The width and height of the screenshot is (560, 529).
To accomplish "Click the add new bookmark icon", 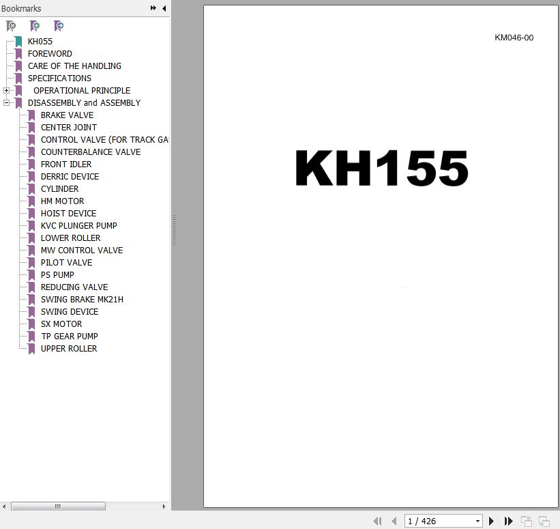I will click(x=35, y=26).
